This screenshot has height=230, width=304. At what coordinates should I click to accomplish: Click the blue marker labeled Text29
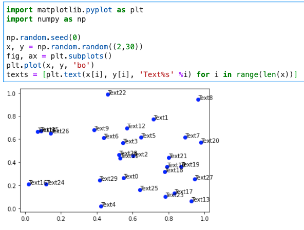(100, 180)
